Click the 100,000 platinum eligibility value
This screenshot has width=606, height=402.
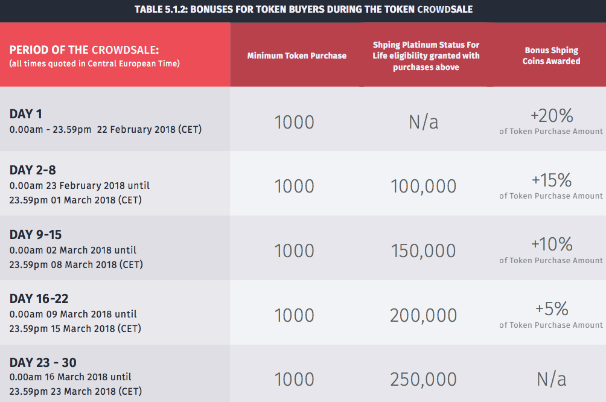pos(423,186)
